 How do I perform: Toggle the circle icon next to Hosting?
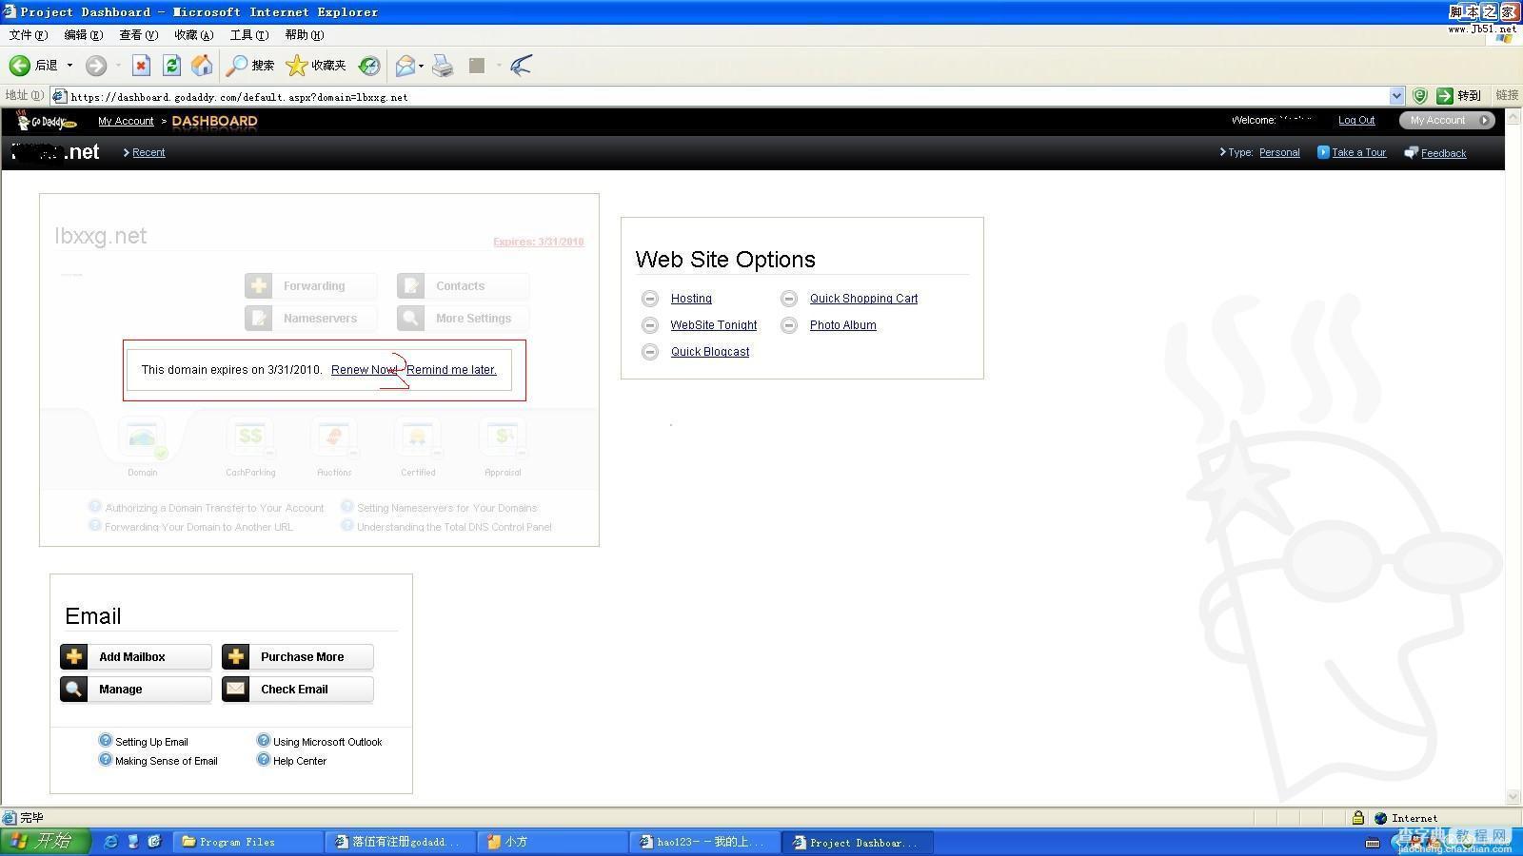(650, 299)
